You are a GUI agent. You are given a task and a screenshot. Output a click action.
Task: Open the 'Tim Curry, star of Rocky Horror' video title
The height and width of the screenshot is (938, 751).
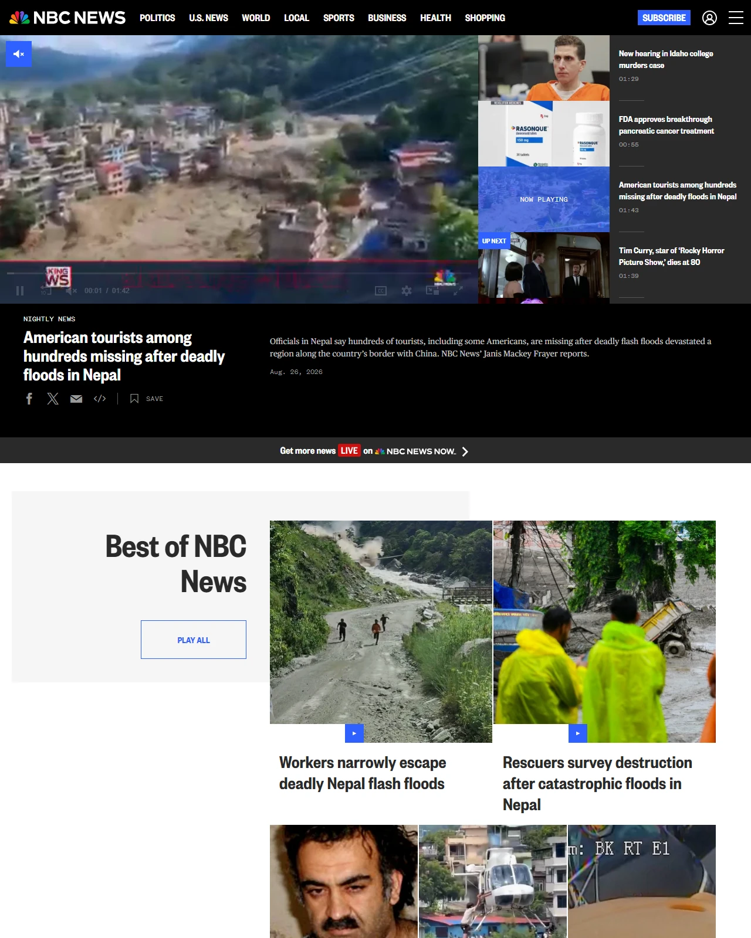[x=671, y=256]
